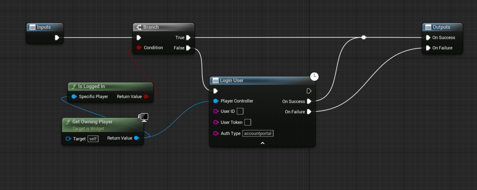Select the Login User node title
The image size is (477, 190).
point(232,81)
